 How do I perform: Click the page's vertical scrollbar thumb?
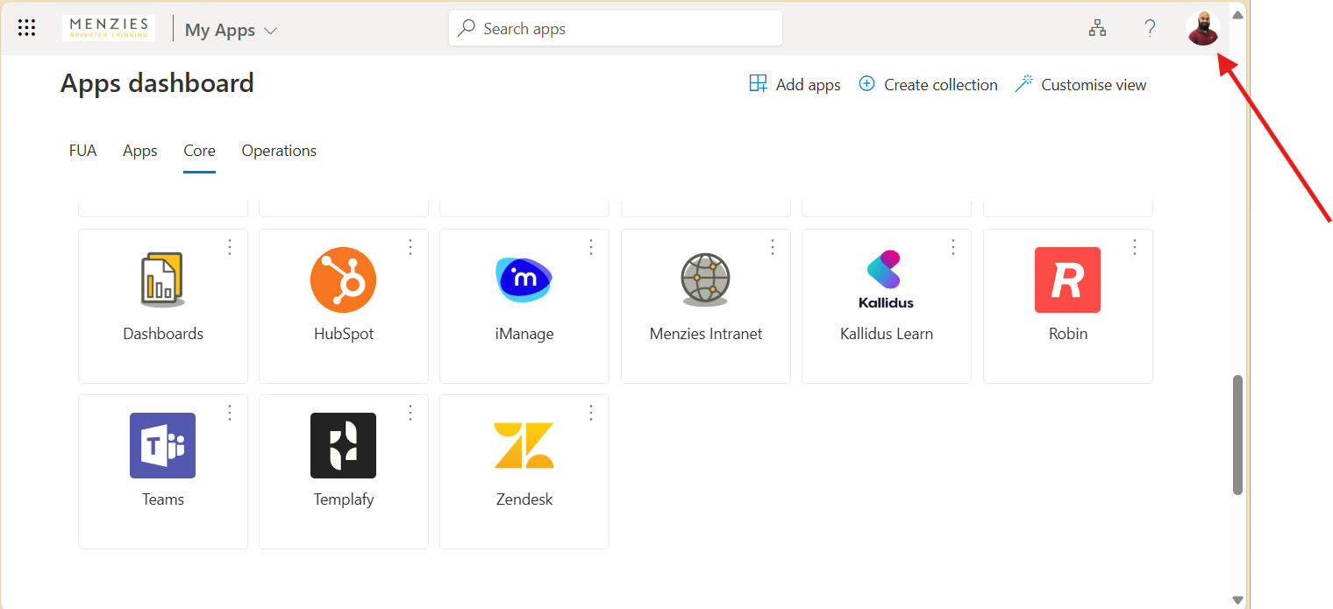(1237, 434)
